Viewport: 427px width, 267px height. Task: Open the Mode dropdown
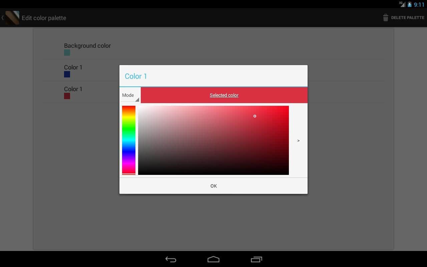tap(130, 95)
